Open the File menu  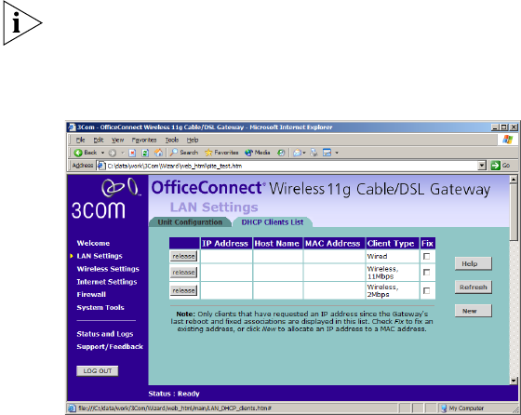tap(80, 140)
